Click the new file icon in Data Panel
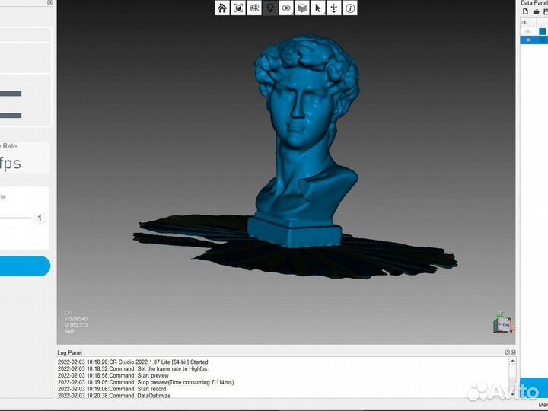The height and width of the screenshot is (411, 548). pyautogui.click(x=525, y=11)
